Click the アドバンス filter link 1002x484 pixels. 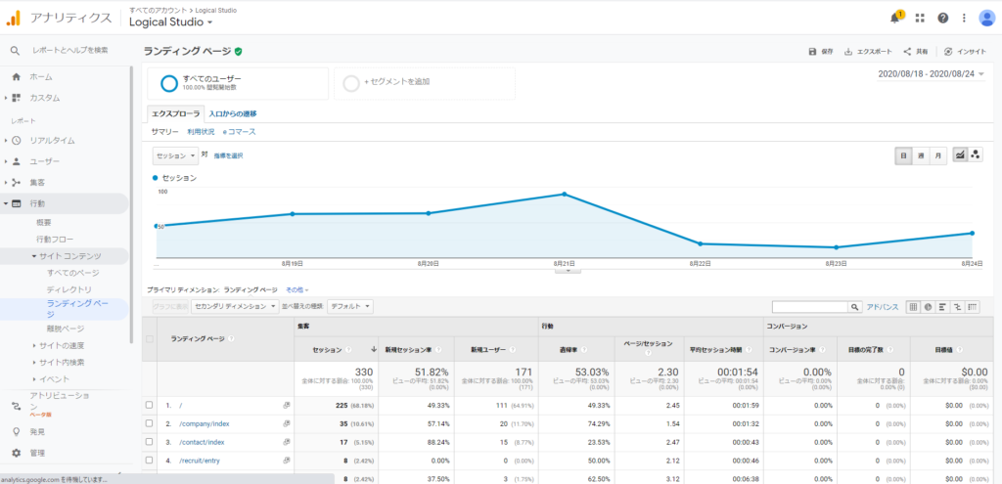883,307
